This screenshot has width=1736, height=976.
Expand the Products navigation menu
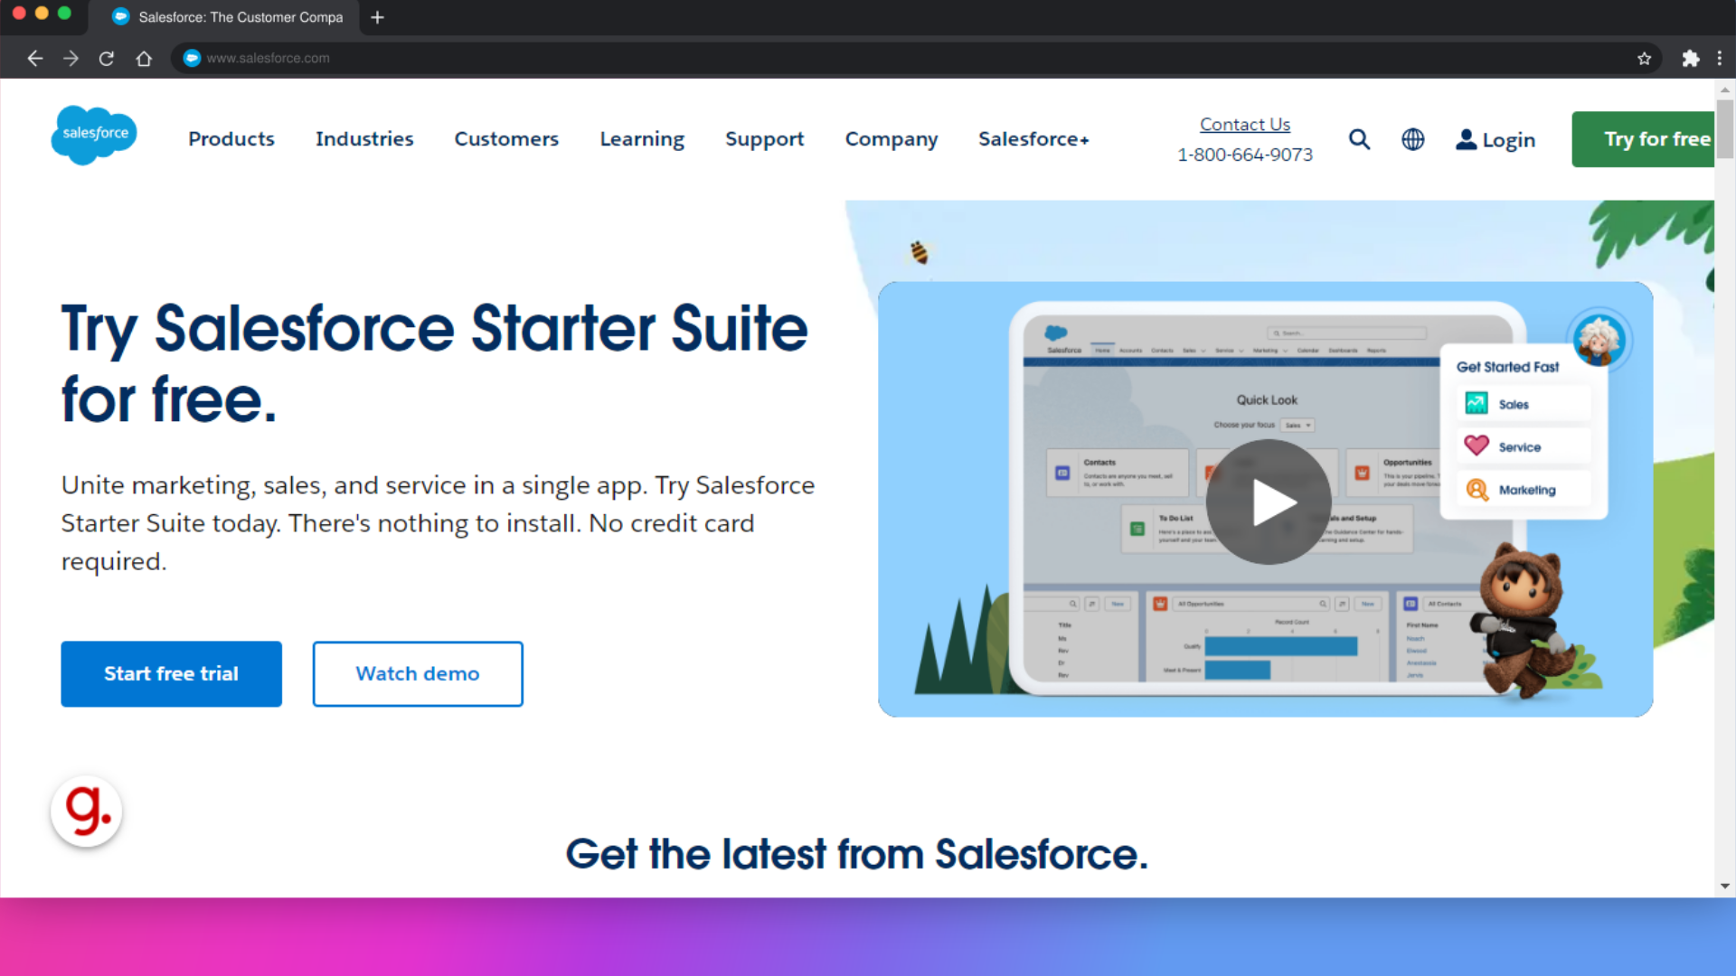pyautogui.click(x=231, y=139)
